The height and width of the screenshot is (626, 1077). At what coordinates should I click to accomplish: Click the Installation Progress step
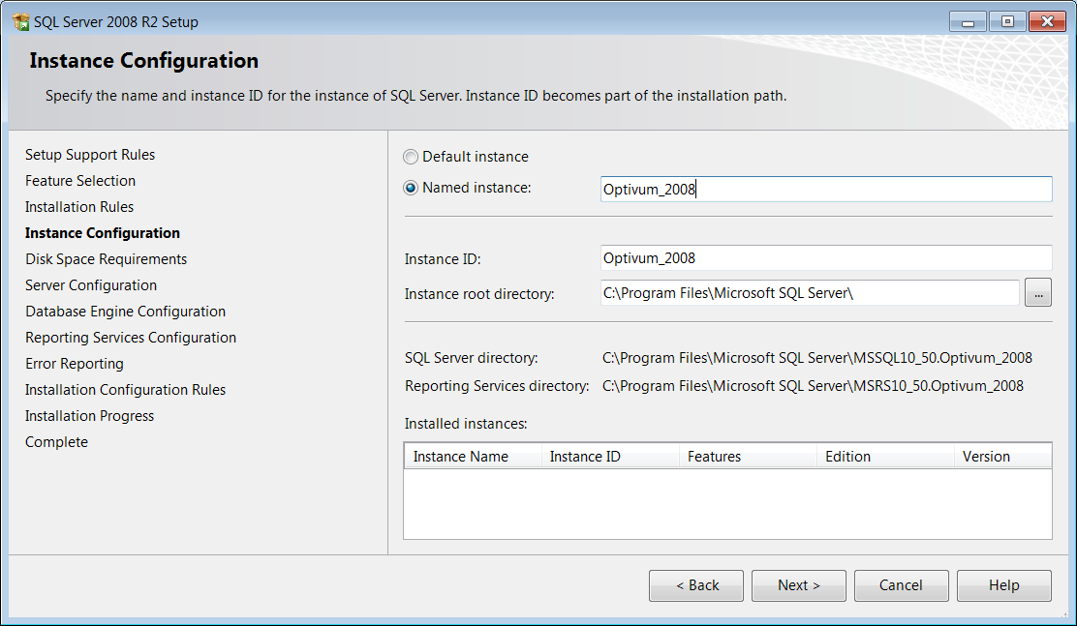[89, 416]
